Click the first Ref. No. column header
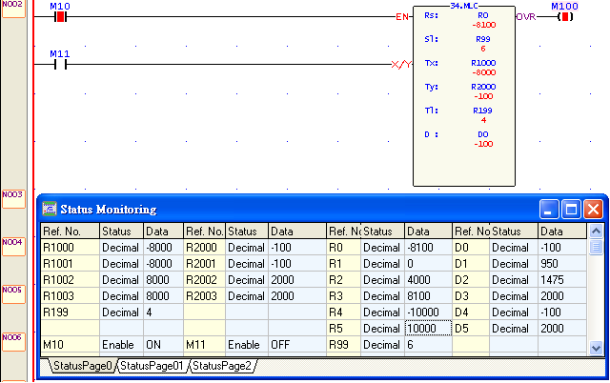The width and height of the screenshot is (610, 383). pyautogui.click(x=70, y=231)
